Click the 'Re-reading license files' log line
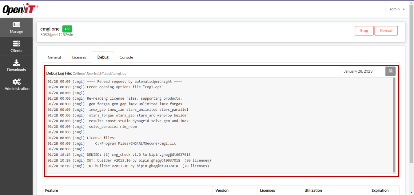Image resolution: width=414 pixels, height=195 pixels. pos(115,98)
